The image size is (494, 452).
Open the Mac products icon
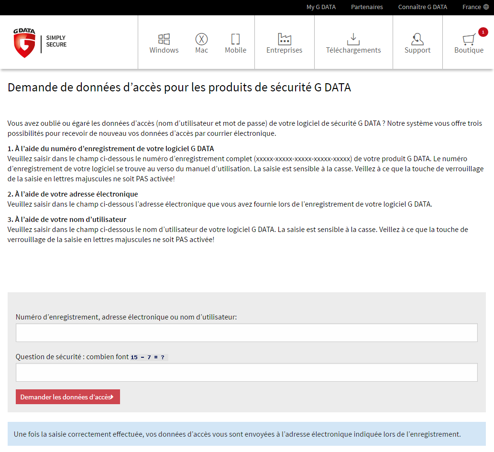(202, 39)
